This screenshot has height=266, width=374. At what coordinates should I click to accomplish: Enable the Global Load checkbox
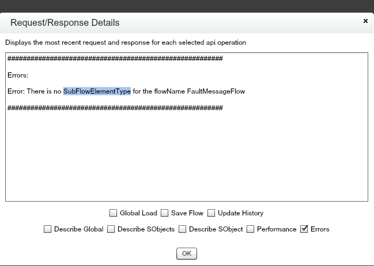114,213
